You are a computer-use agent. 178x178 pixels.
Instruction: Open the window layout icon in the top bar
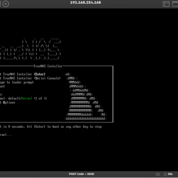click(x=166, y=4)
